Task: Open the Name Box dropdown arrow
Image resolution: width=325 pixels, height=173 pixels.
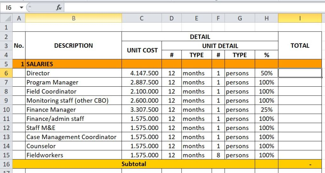Action: tap(21, 8)
